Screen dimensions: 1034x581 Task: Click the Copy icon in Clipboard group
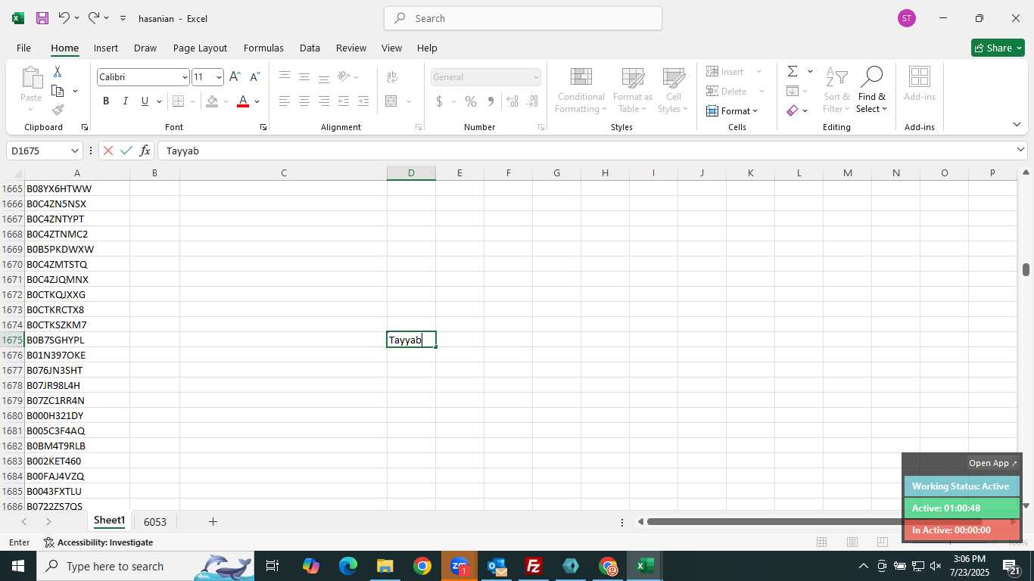58,91
